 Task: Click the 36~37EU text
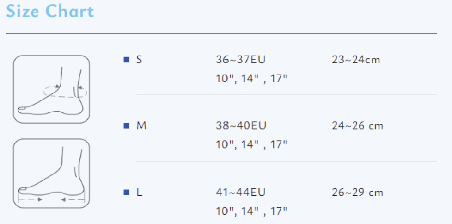pyautogui.click(x=241, y=60)
